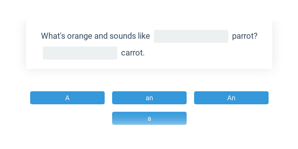Click the word "What's" starting the riddle

53,36
